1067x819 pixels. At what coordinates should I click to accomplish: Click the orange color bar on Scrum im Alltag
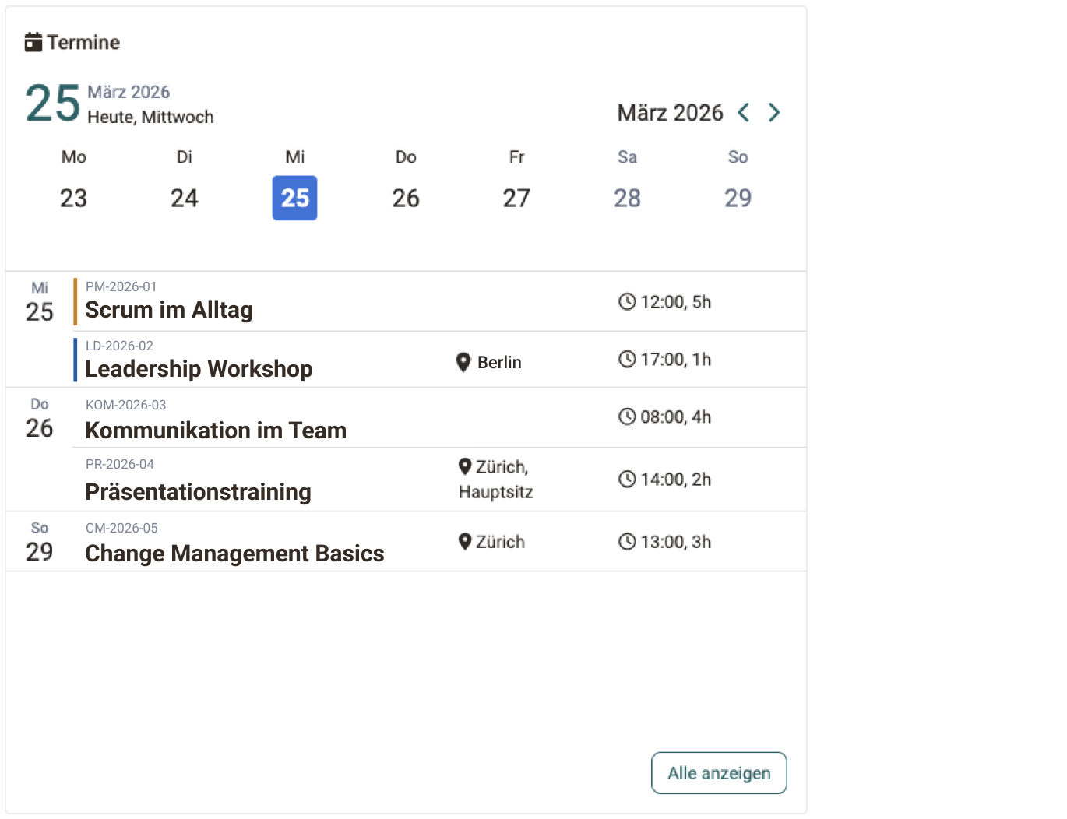click(75, 301)
